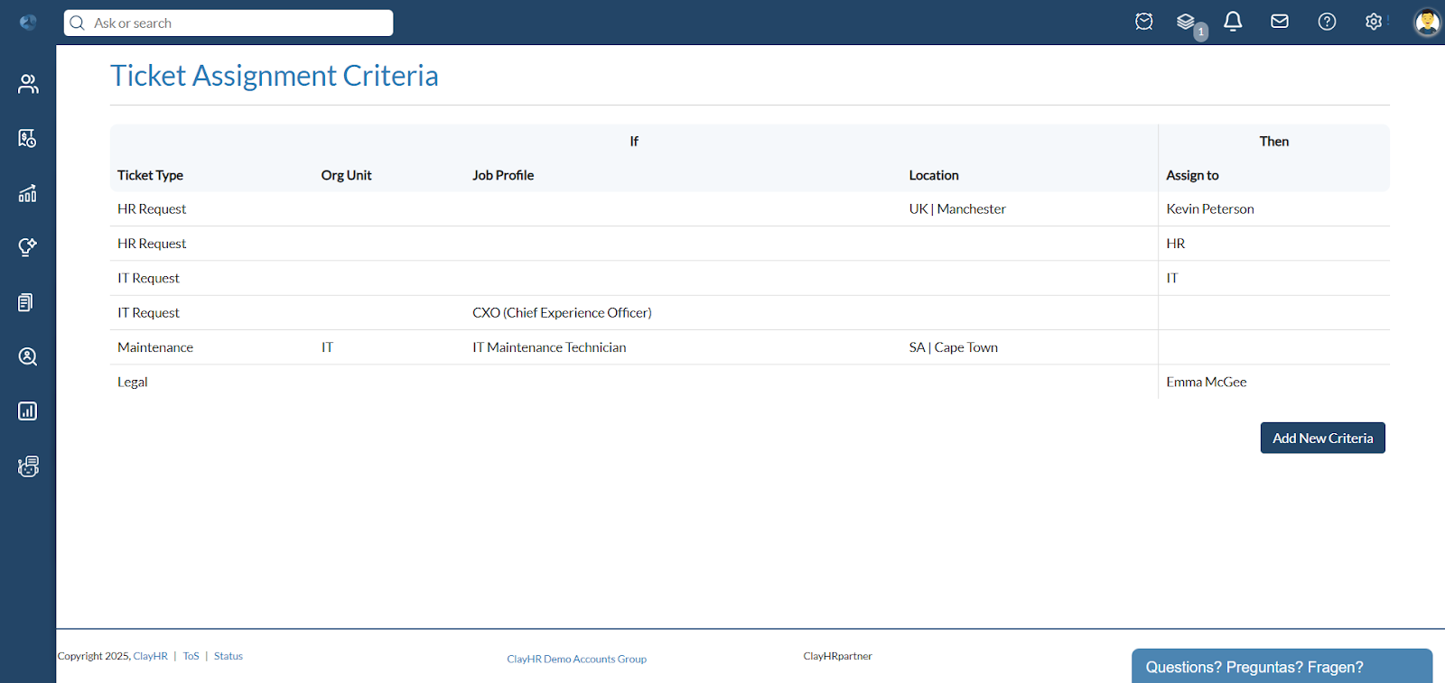Open the lightbulb ideas sidebar icon

coord(28,247)
